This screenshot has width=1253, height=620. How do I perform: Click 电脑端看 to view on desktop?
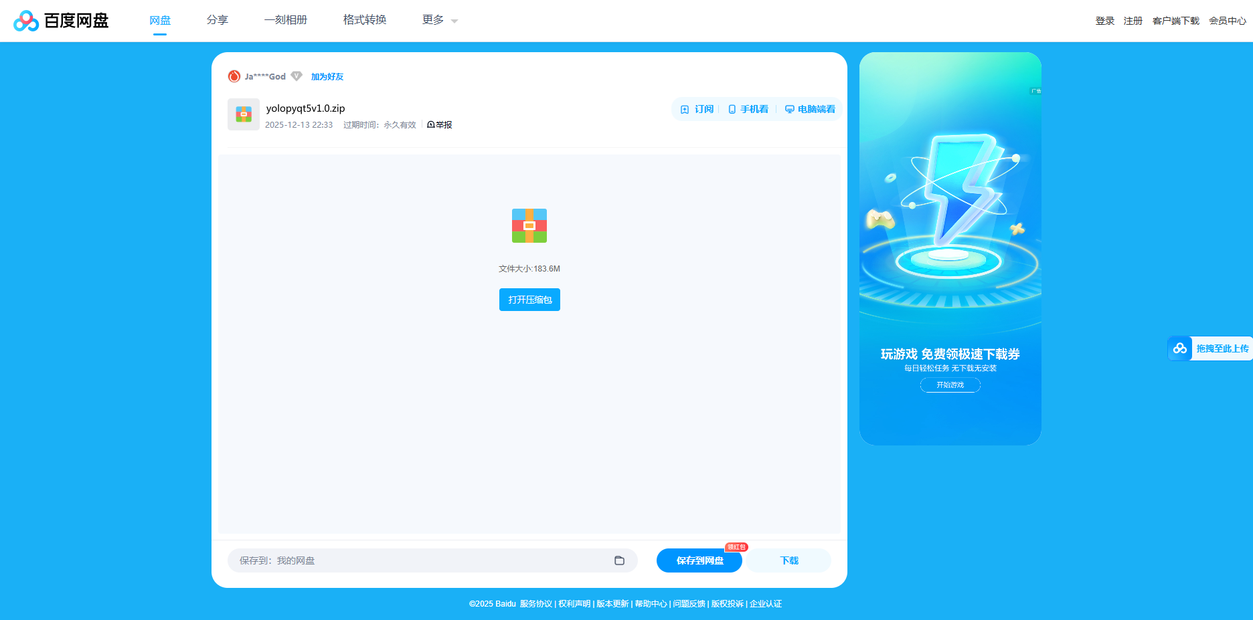[810, 109]
